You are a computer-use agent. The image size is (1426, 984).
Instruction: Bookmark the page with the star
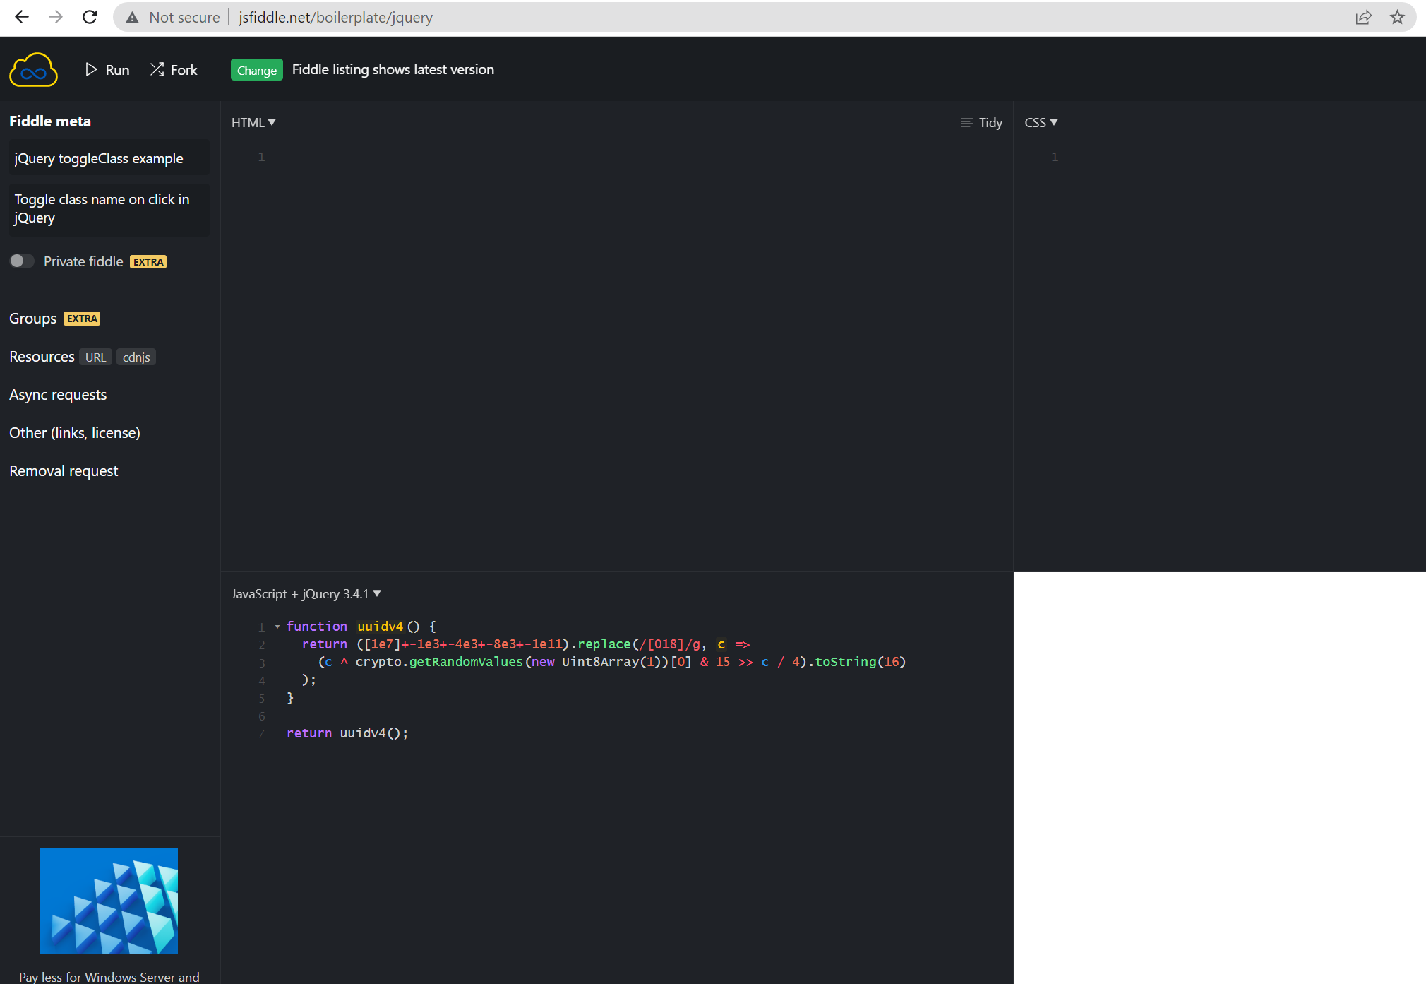(1398, 17)
